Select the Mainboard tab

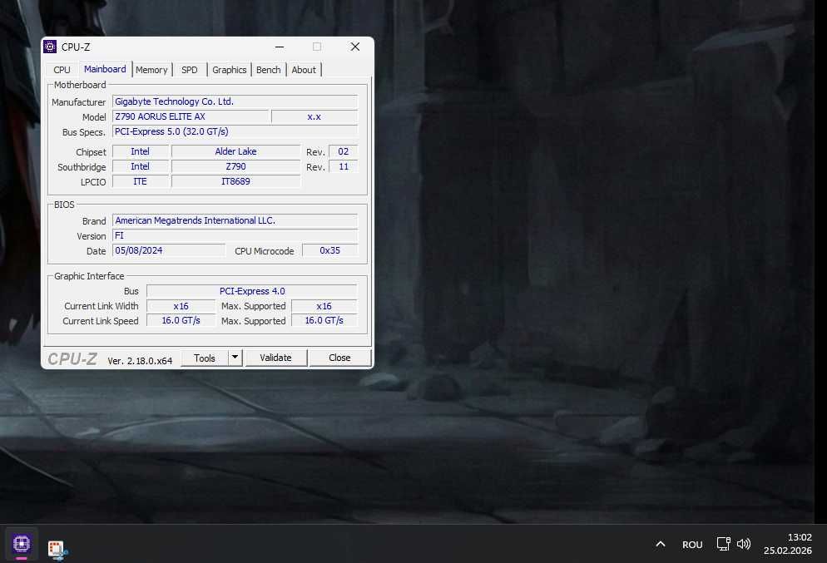(105, 69)
